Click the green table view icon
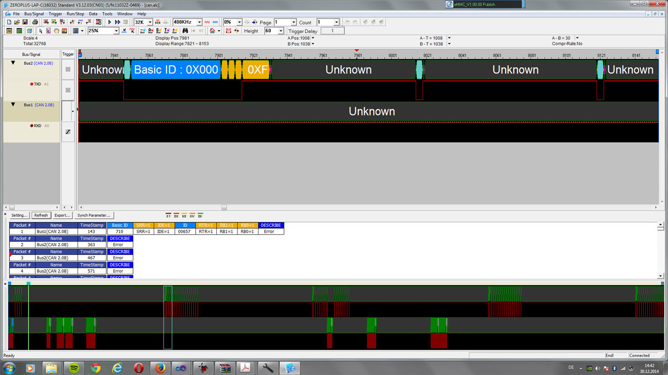 pos(19,31)
